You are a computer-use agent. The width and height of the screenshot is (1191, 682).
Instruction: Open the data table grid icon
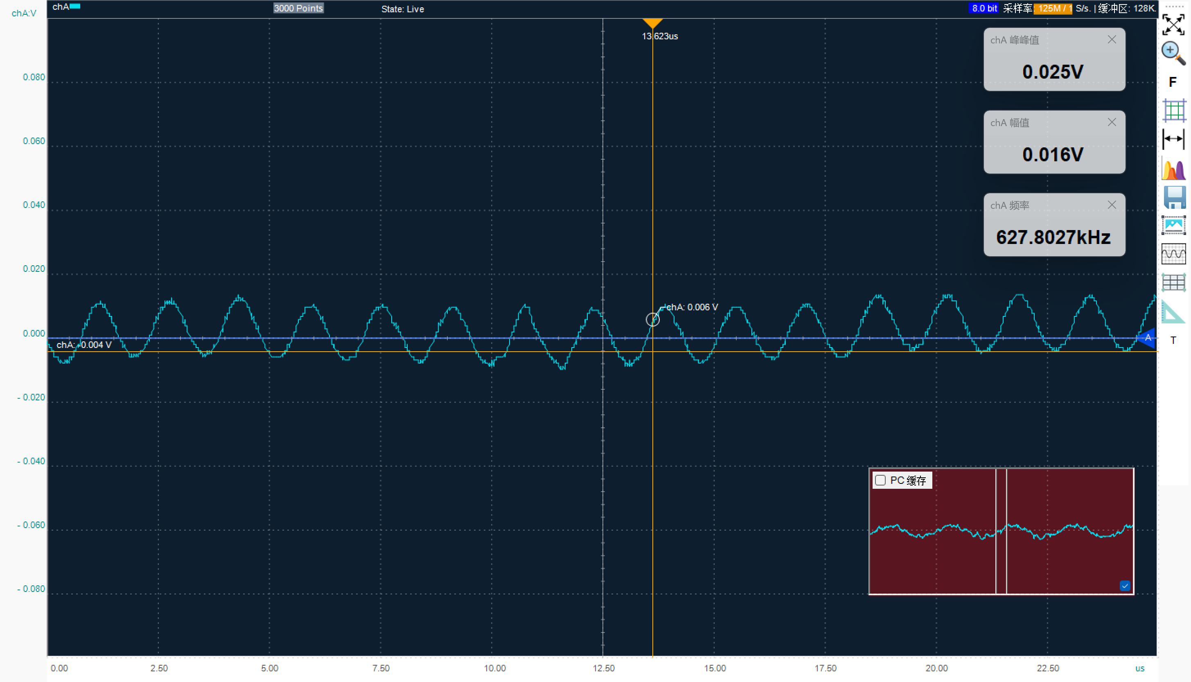1174,282
